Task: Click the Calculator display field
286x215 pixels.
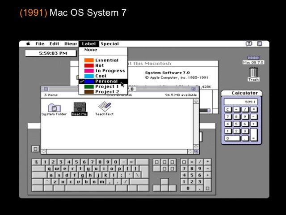Action: click(240, 102)
